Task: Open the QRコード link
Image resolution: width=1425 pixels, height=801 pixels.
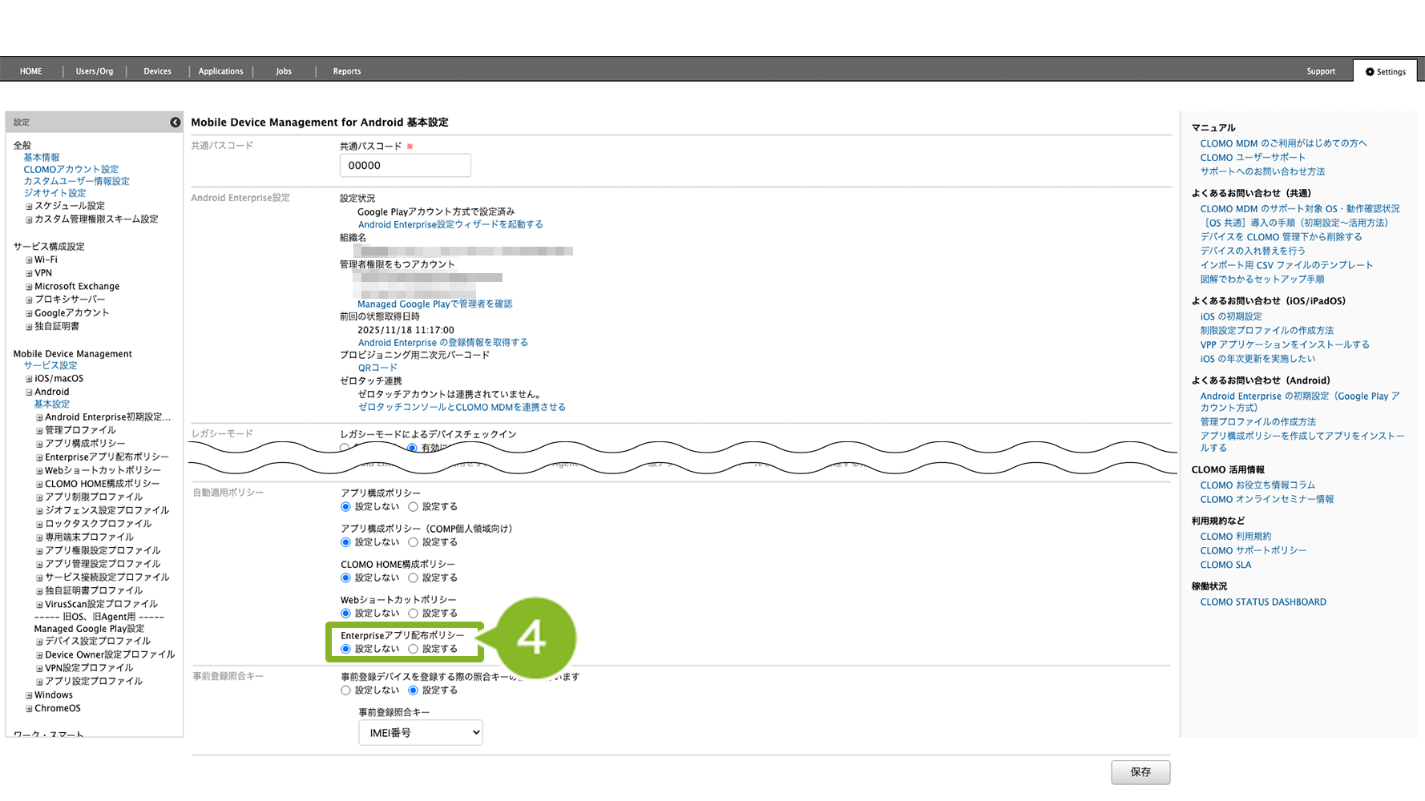Action: click(x=377, y=368)
